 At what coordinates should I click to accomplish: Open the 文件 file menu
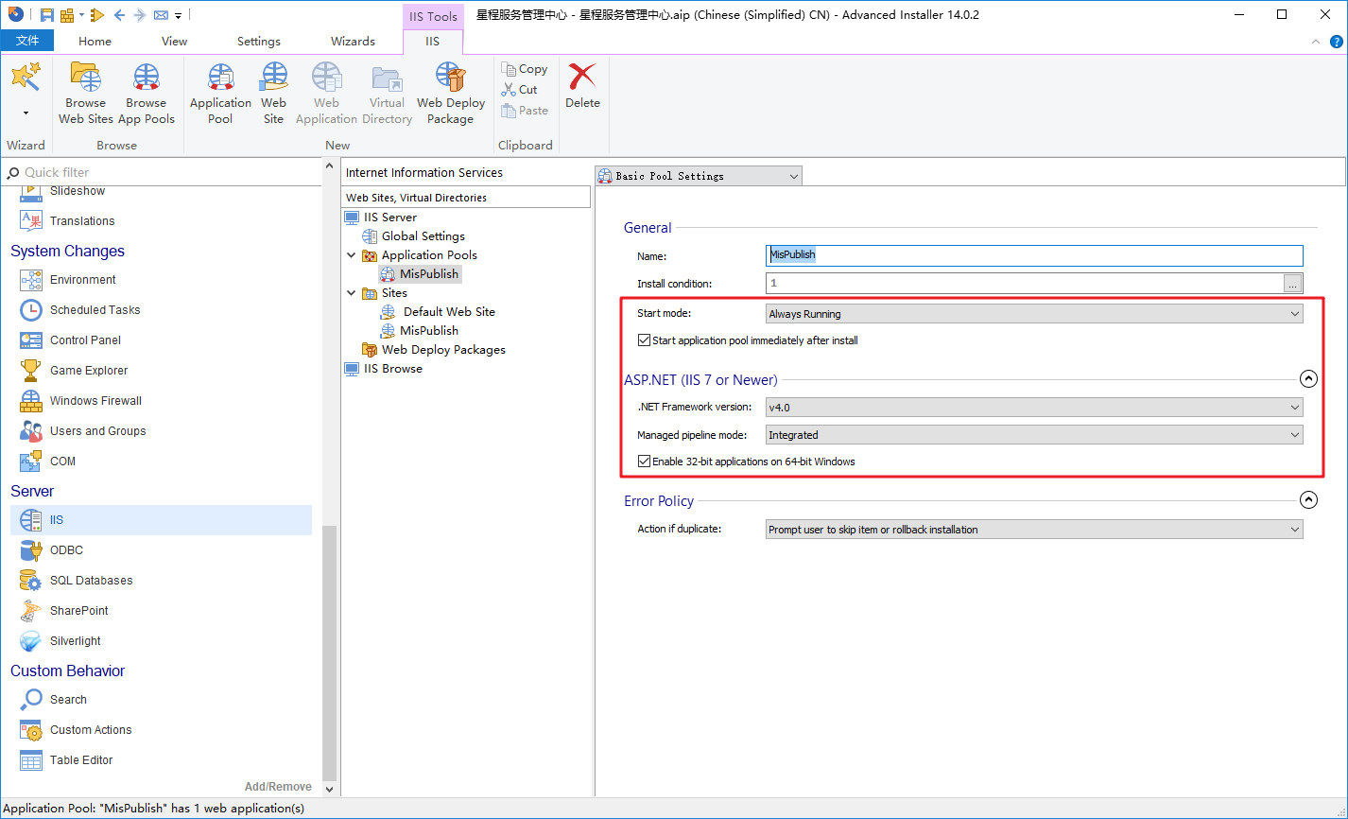point(27,41)
